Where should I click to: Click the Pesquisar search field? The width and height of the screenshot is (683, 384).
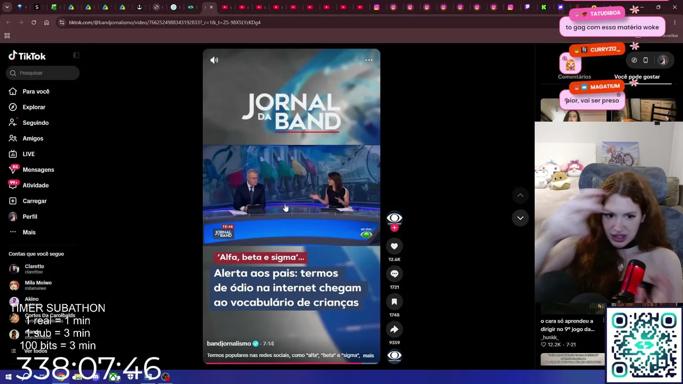[43, 73]
